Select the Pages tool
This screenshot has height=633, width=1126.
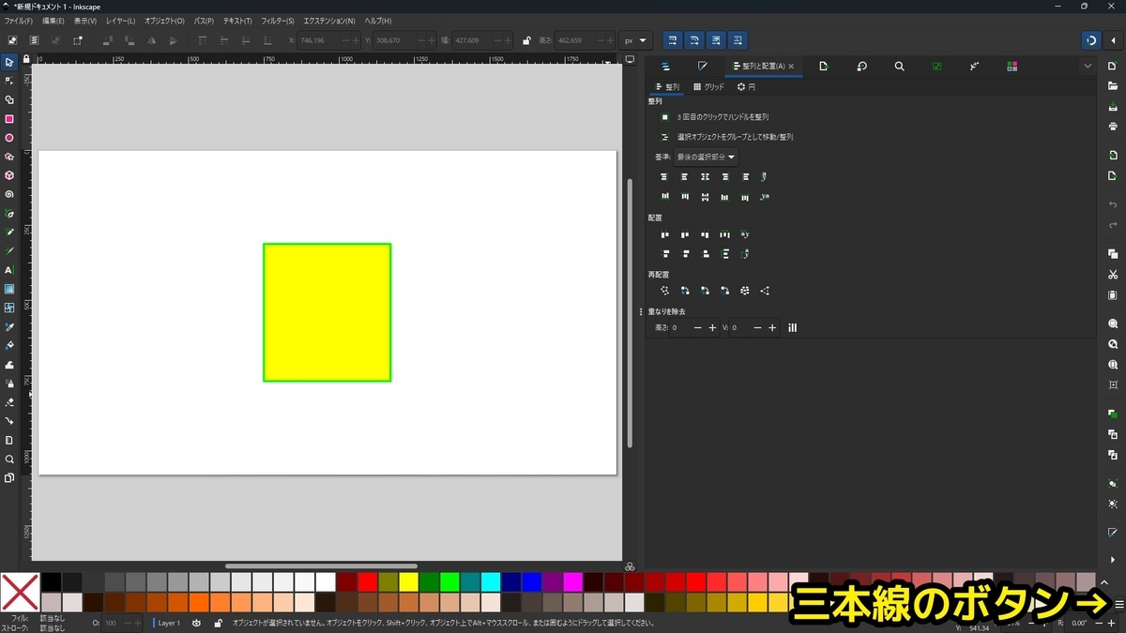point(9,477)
